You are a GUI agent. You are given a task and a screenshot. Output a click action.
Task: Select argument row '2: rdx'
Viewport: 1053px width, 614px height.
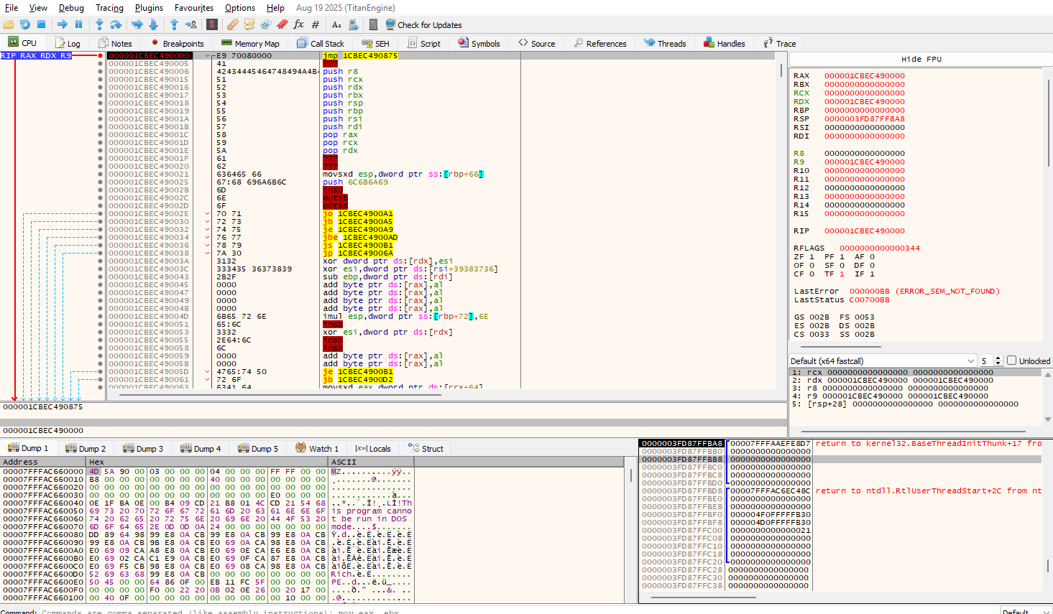coord(916,380)
